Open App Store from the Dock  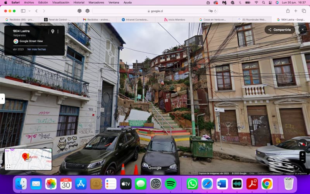tap(81, 184)
